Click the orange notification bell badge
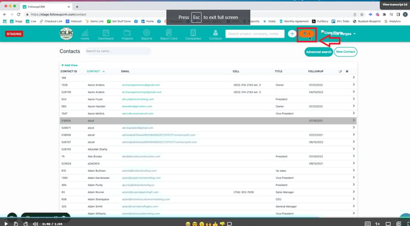 point(306,34)
